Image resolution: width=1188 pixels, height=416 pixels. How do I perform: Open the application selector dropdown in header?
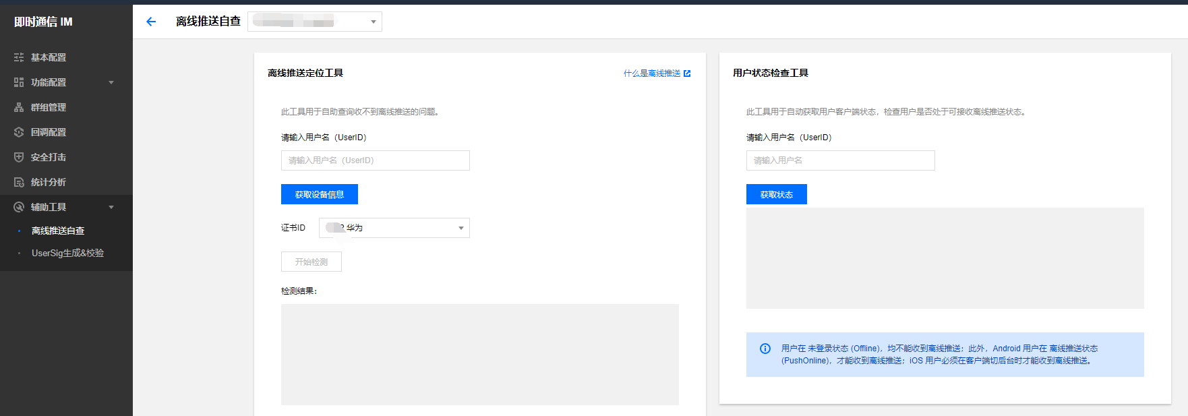pyautogui.click(x=315, y=22)
